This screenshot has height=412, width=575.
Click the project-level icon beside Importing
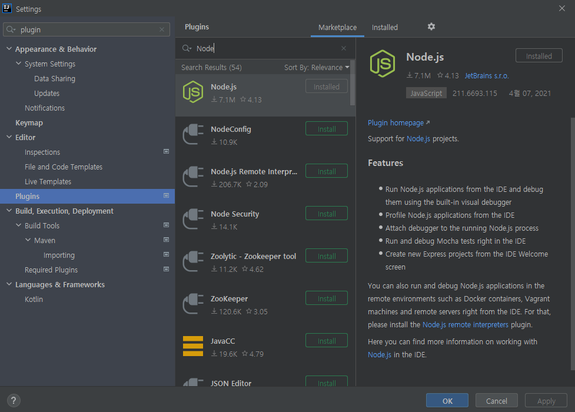[x=166, y=254]
